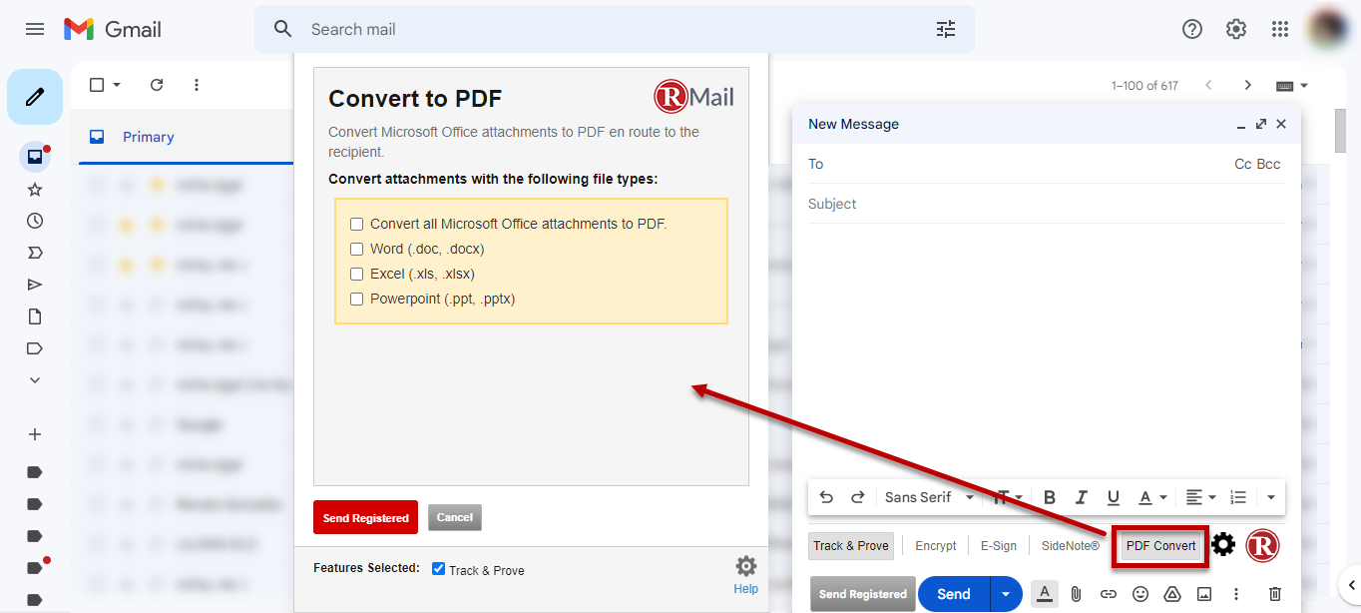Screen dimensions: 1361x613
Task: Insert link in message
Action: click(1108, 594)
